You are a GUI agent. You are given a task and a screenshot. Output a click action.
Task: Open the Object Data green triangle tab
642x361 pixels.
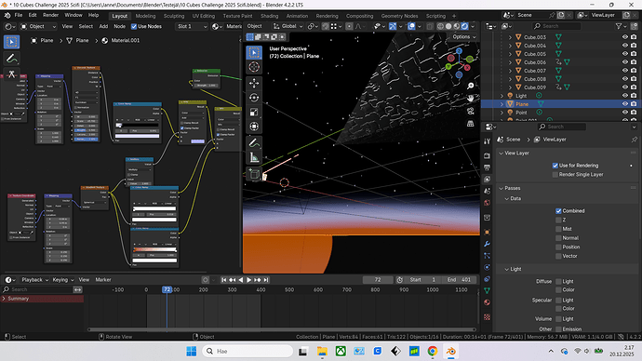(x=487, y=290)
